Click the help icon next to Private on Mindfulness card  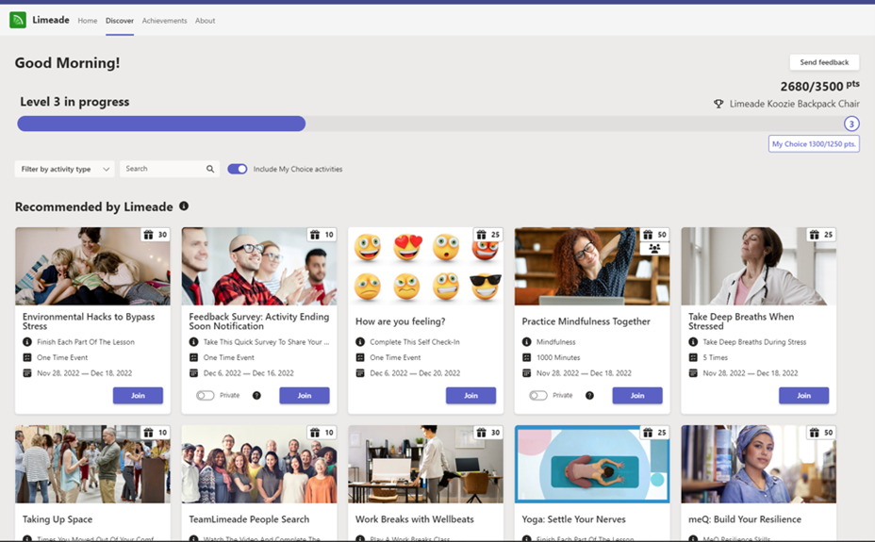[x=590, y=395]
